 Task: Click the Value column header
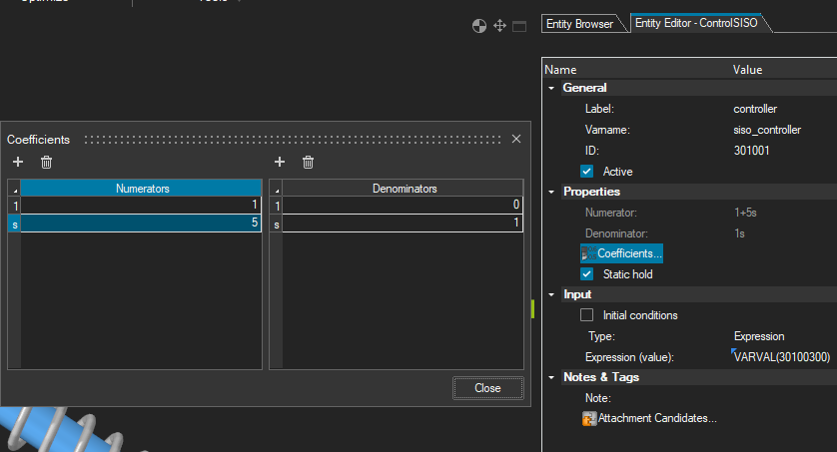(x=747, y=70)
